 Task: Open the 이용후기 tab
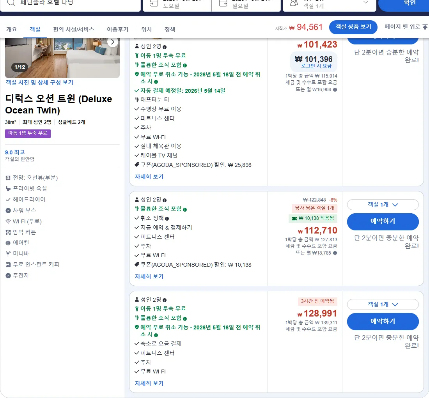(118, 29)
